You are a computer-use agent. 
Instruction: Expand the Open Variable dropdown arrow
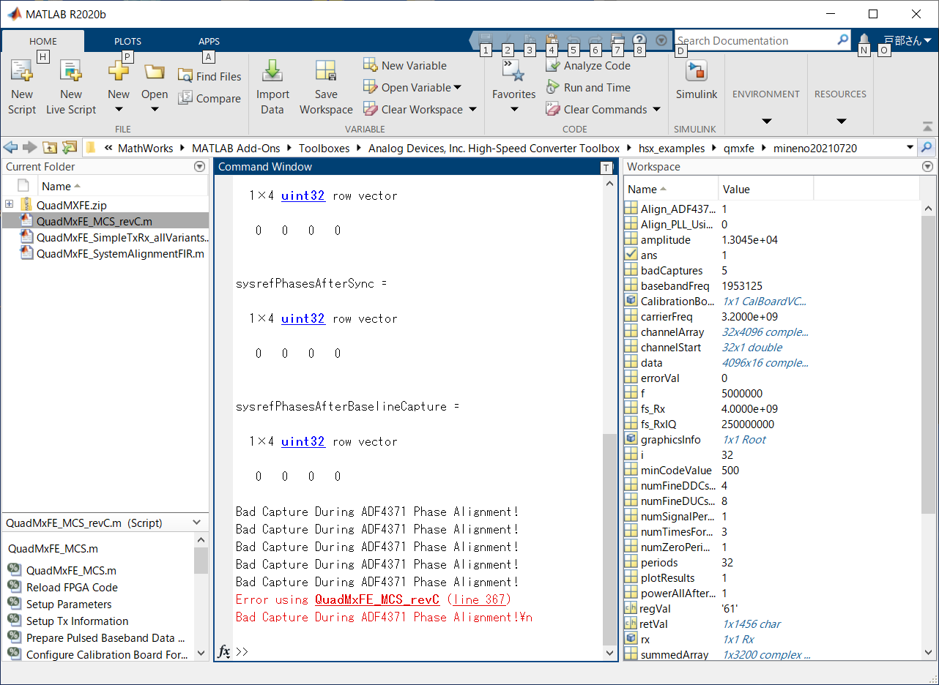tap(458, 88)
